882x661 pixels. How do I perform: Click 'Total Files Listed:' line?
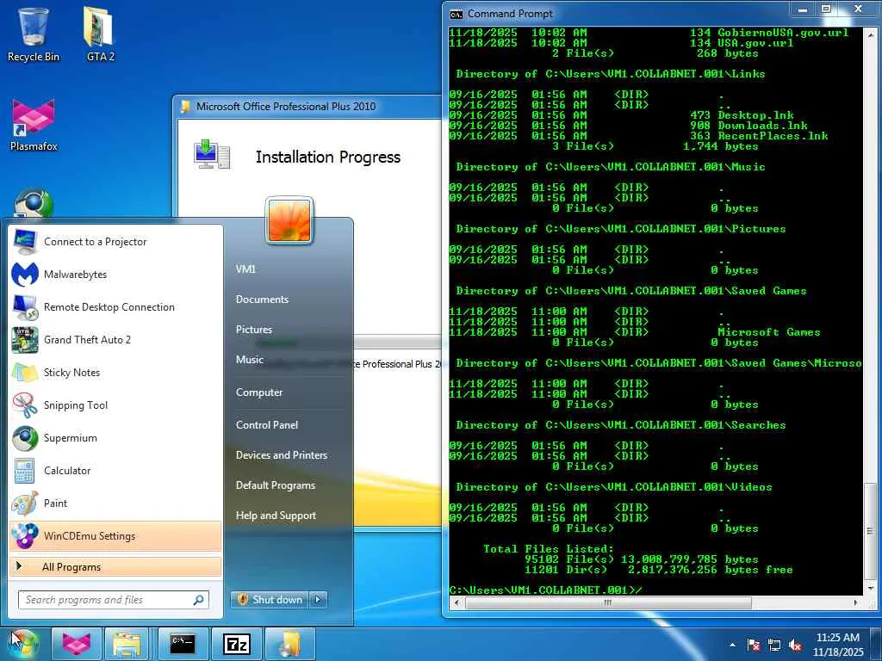point(549,549)
